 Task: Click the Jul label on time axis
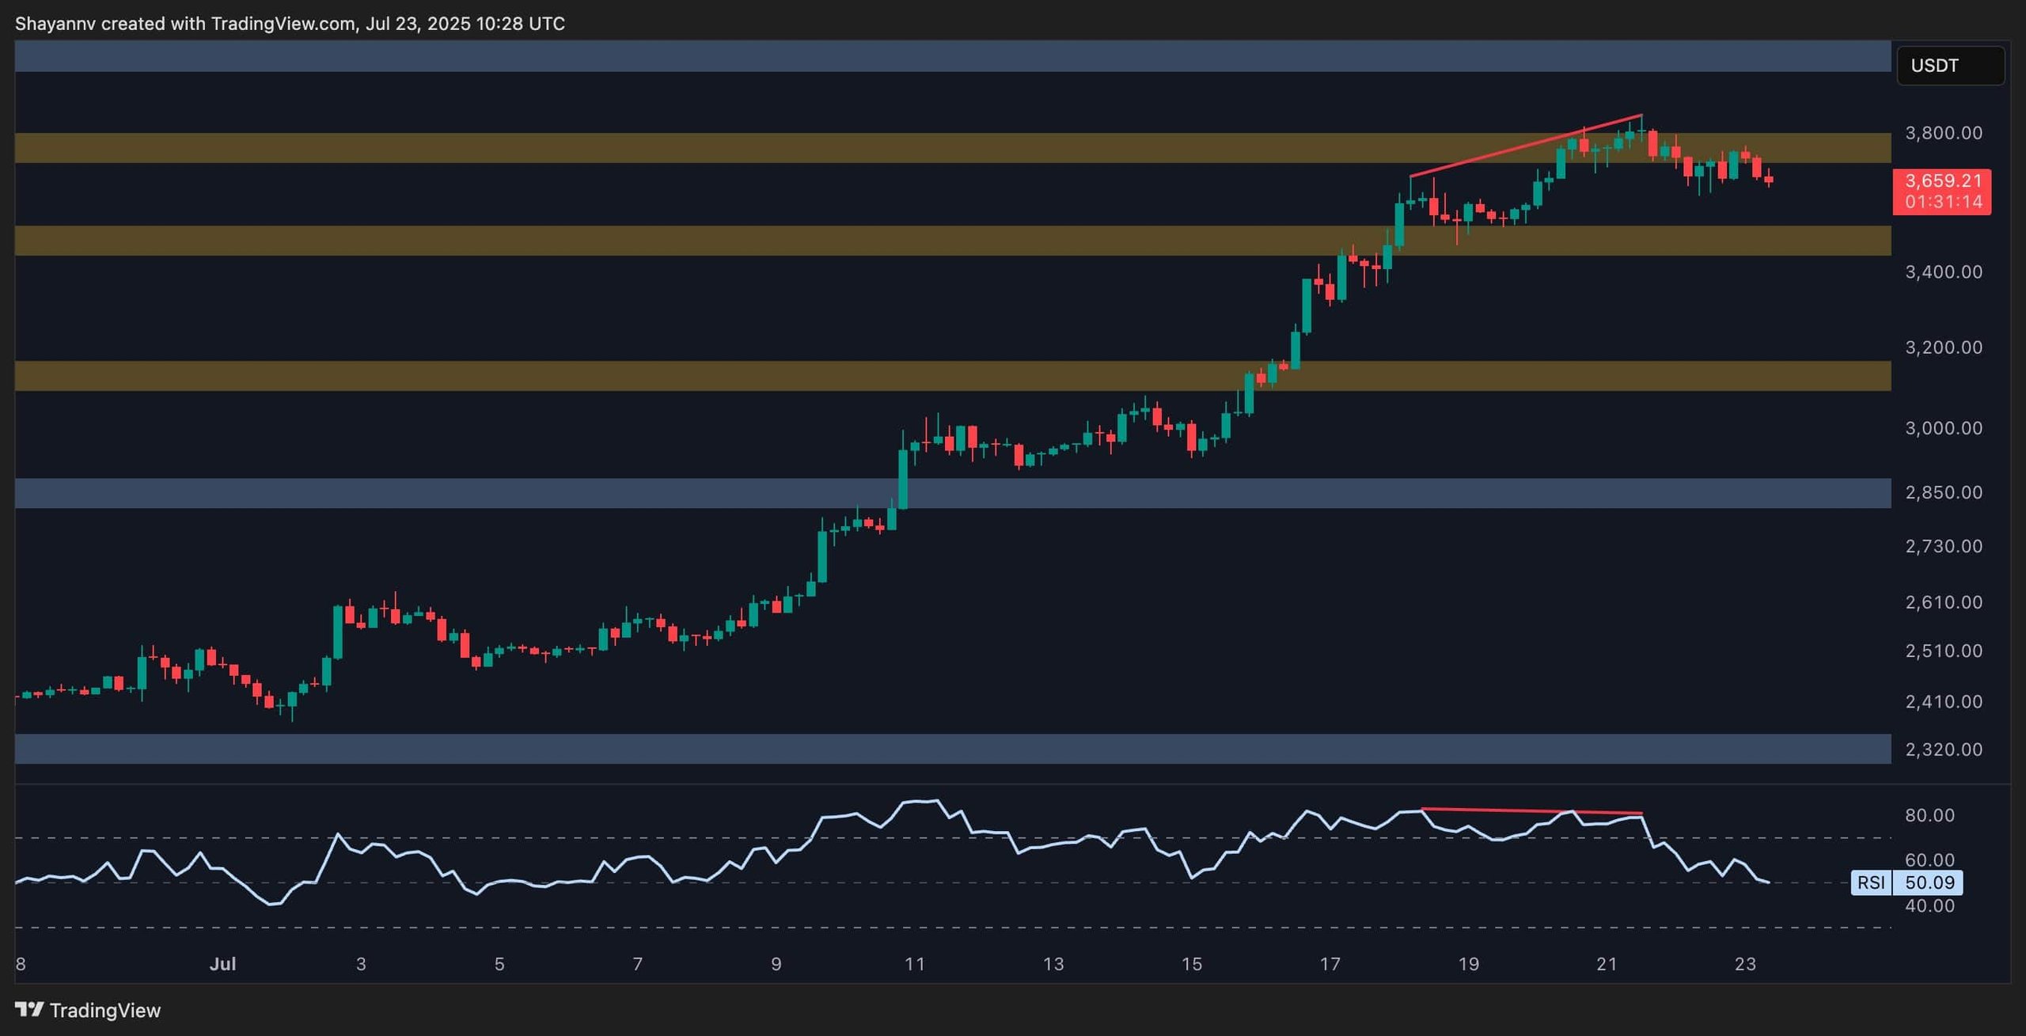point(222,964)
